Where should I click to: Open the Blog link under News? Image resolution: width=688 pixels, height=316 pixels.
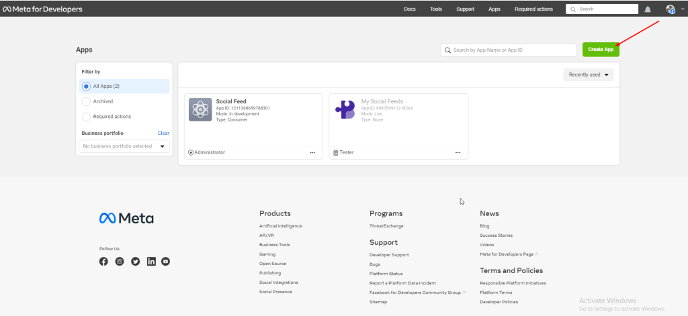pos(485,226)
